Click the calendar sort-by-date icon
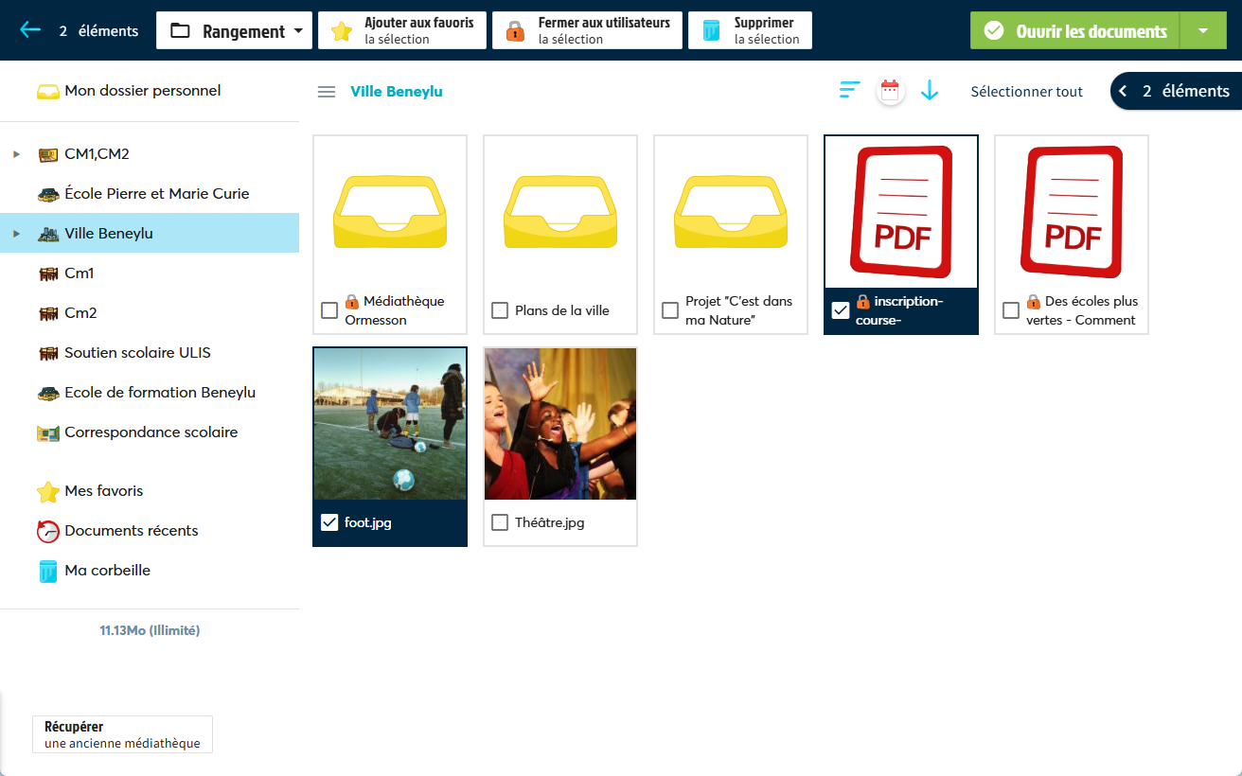This screenshot has width=1242, height=776. coord(890,91)
